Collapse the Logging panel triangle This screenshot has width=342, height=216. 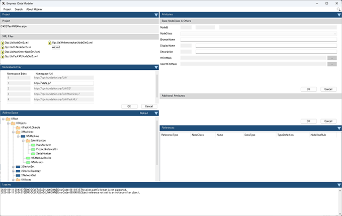click(x=339, y=185)
